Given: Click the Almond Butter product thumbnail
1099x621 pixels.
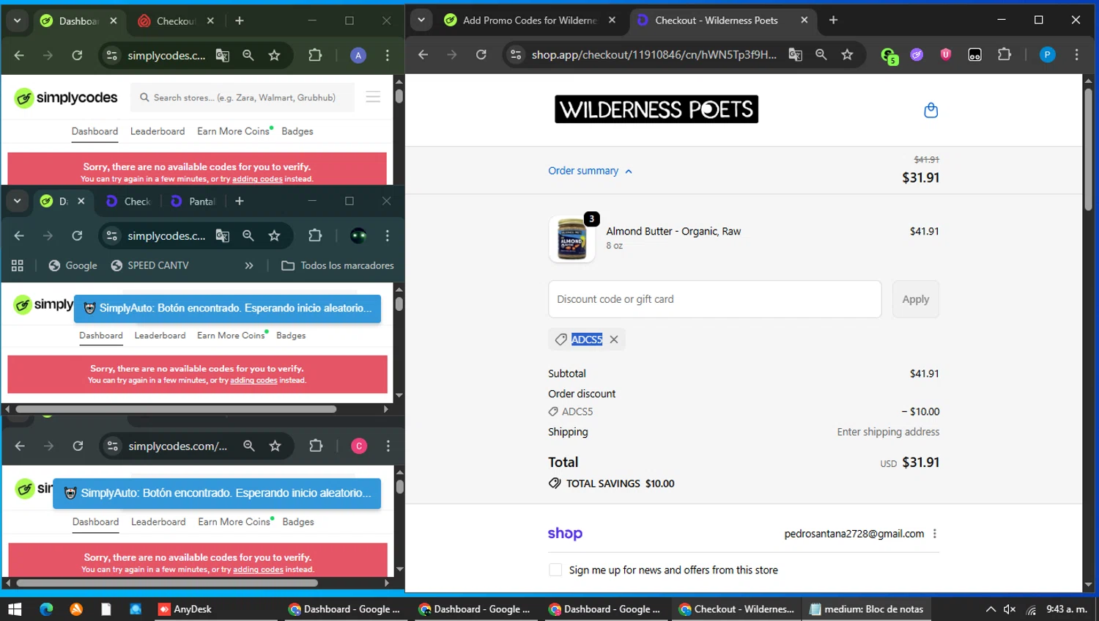Looking at the screenshot, I should point(571,239).
